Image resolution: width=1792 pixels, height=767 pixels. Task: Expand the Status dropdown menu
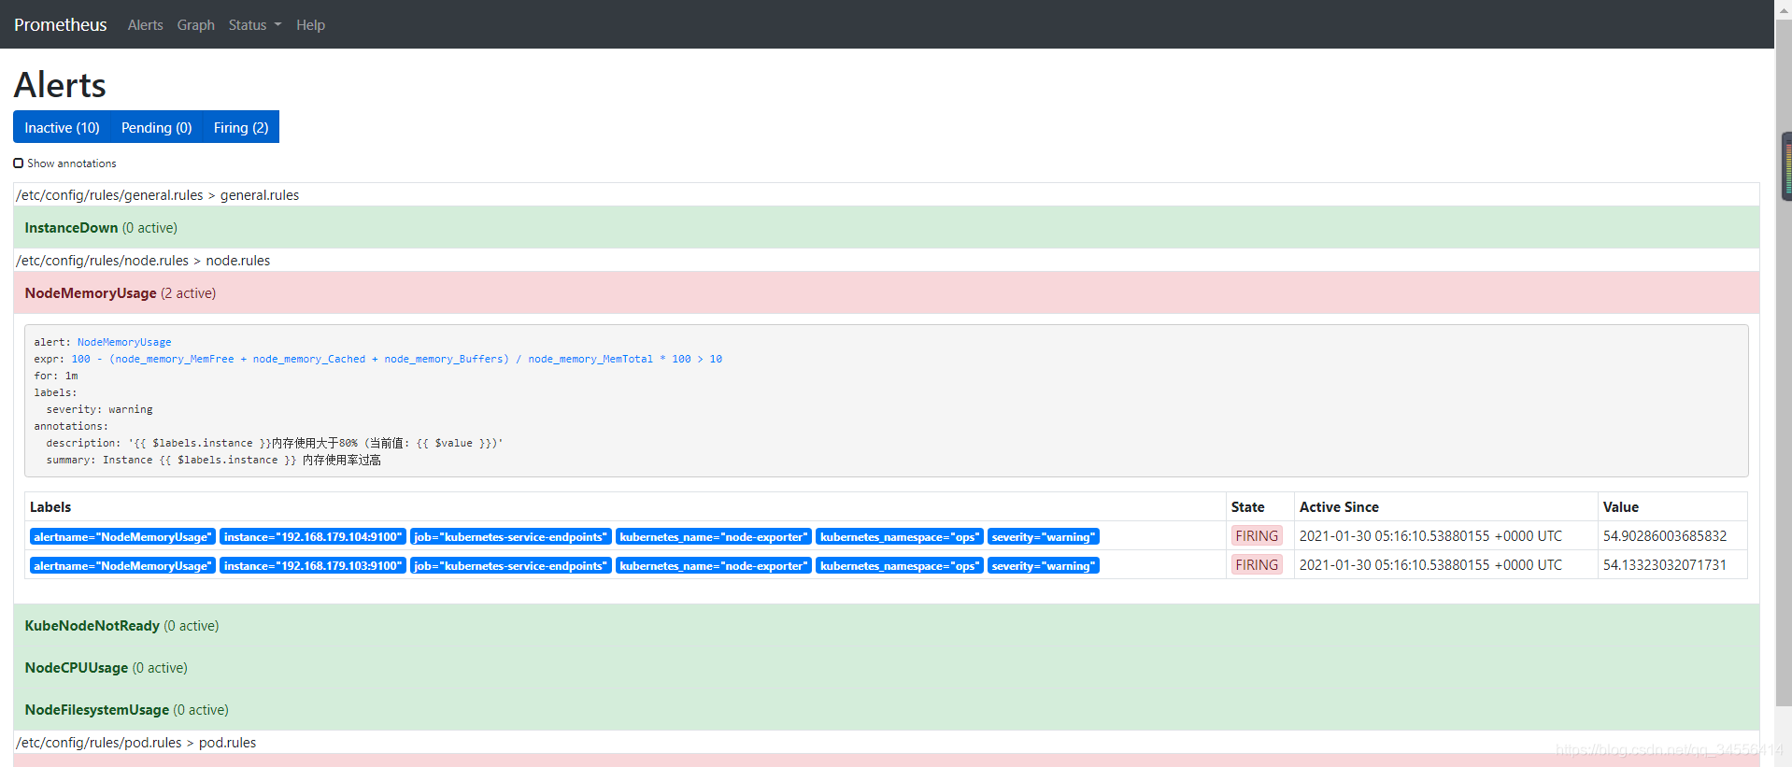point(254,25)
